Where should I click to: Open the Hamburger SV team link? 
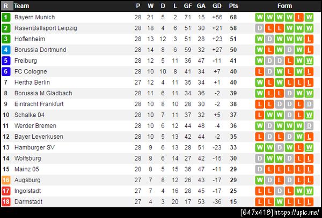click(x=34, y=147)
